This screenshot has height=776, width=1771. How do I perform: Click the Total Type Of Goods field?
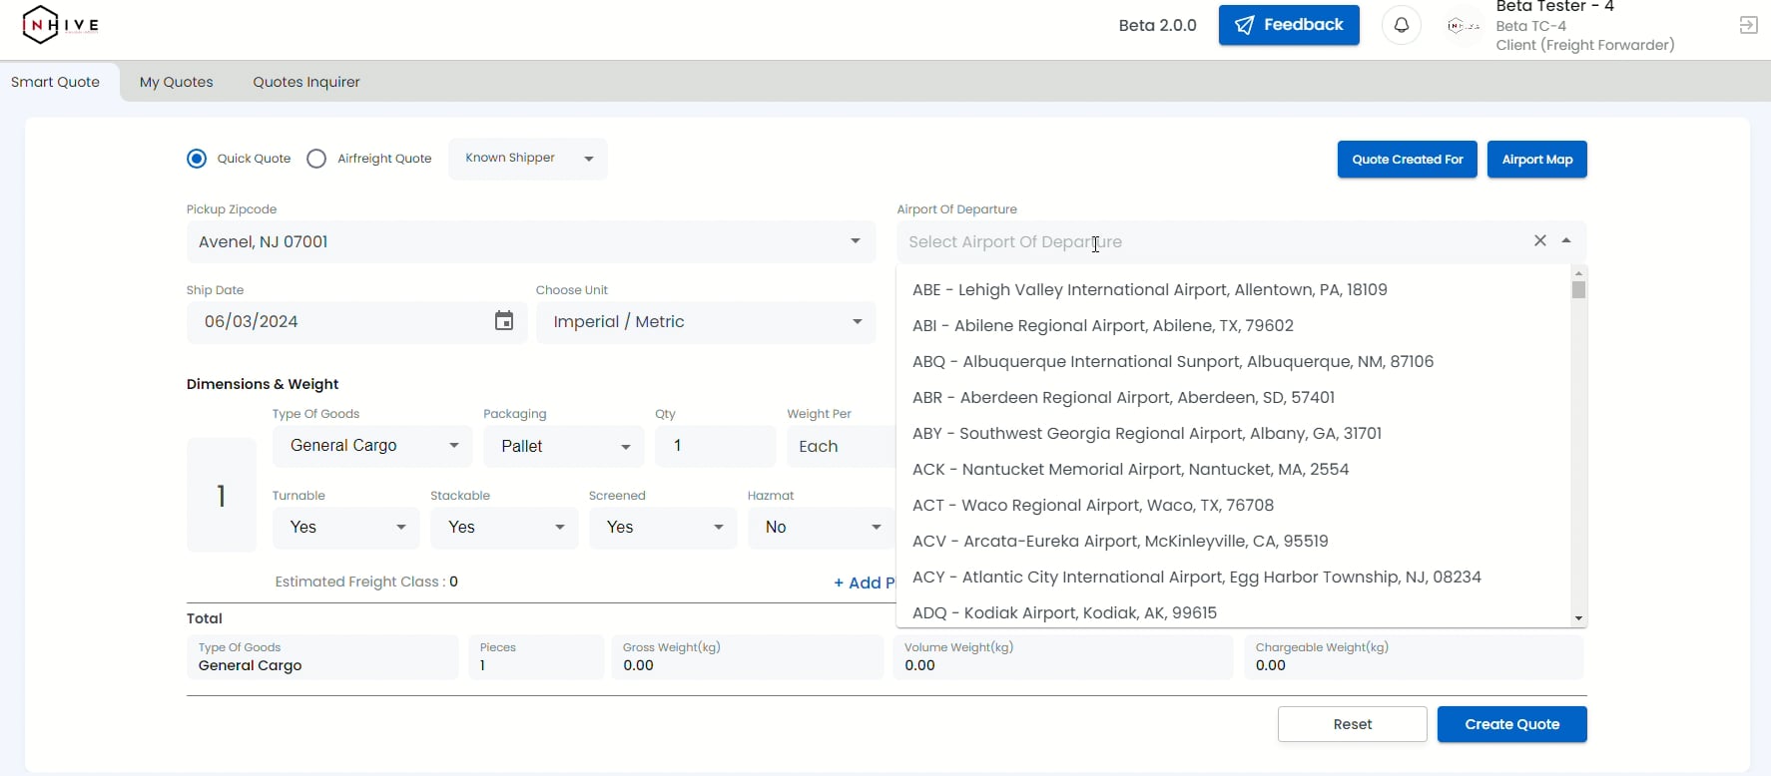click(x=322, y=657)
